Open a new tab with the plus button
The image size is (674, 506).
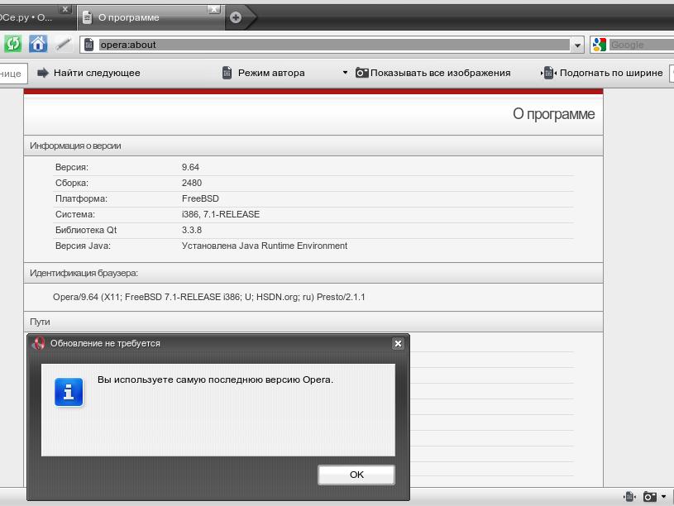coord(236,17)
